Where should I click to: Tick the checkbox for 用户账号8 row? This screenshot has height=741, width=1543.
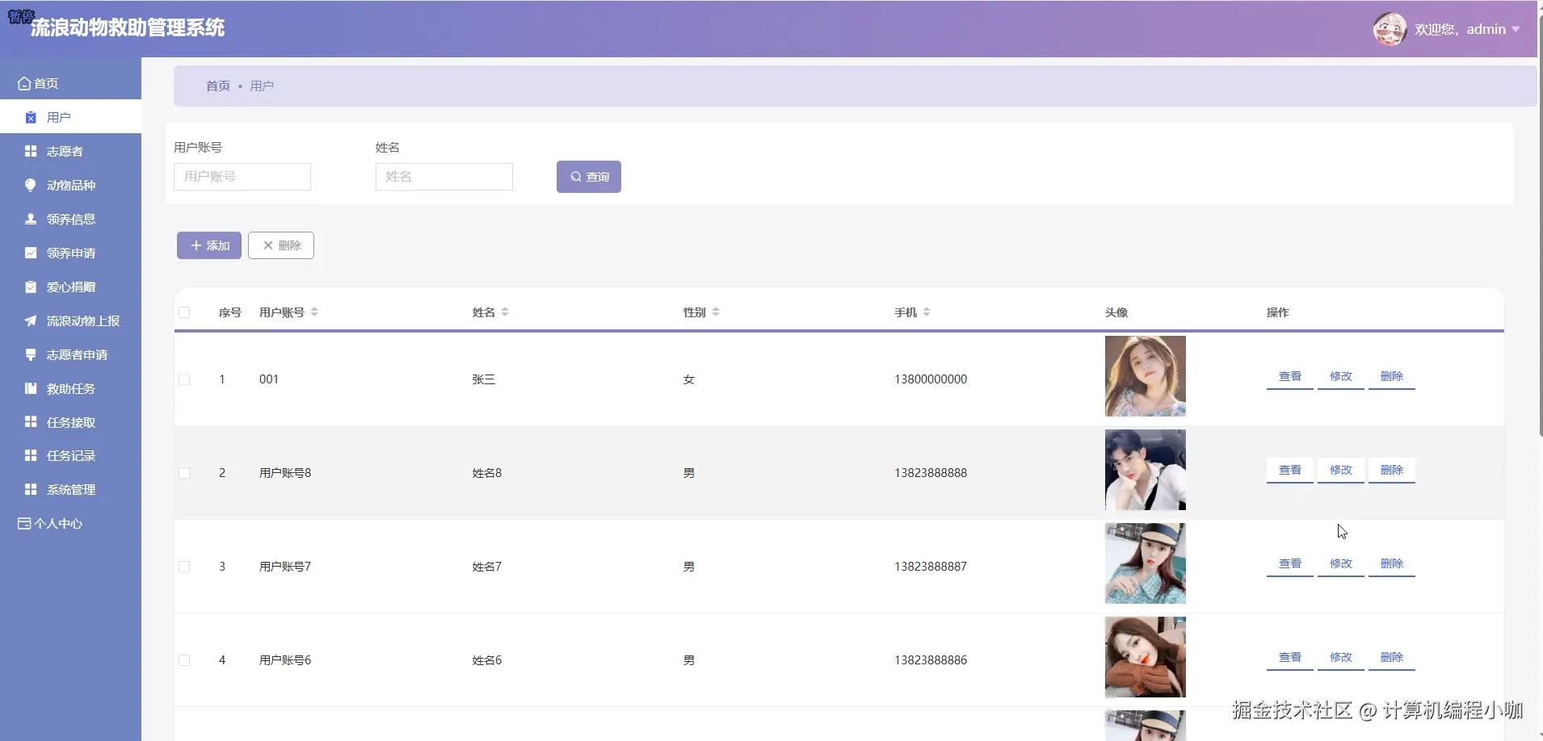click(184, 473)
